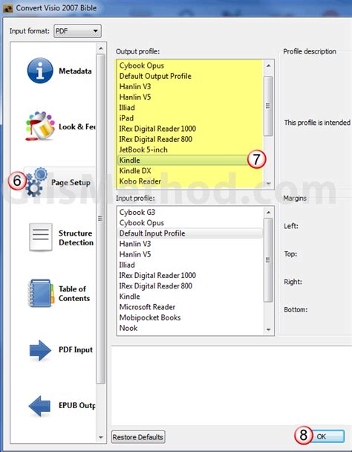Open the Structure Detection page icon
352x452 pixels.
coord(41,238)
